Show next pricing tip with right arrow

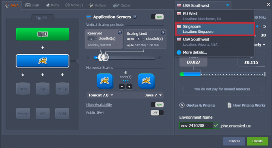[262, 89]
